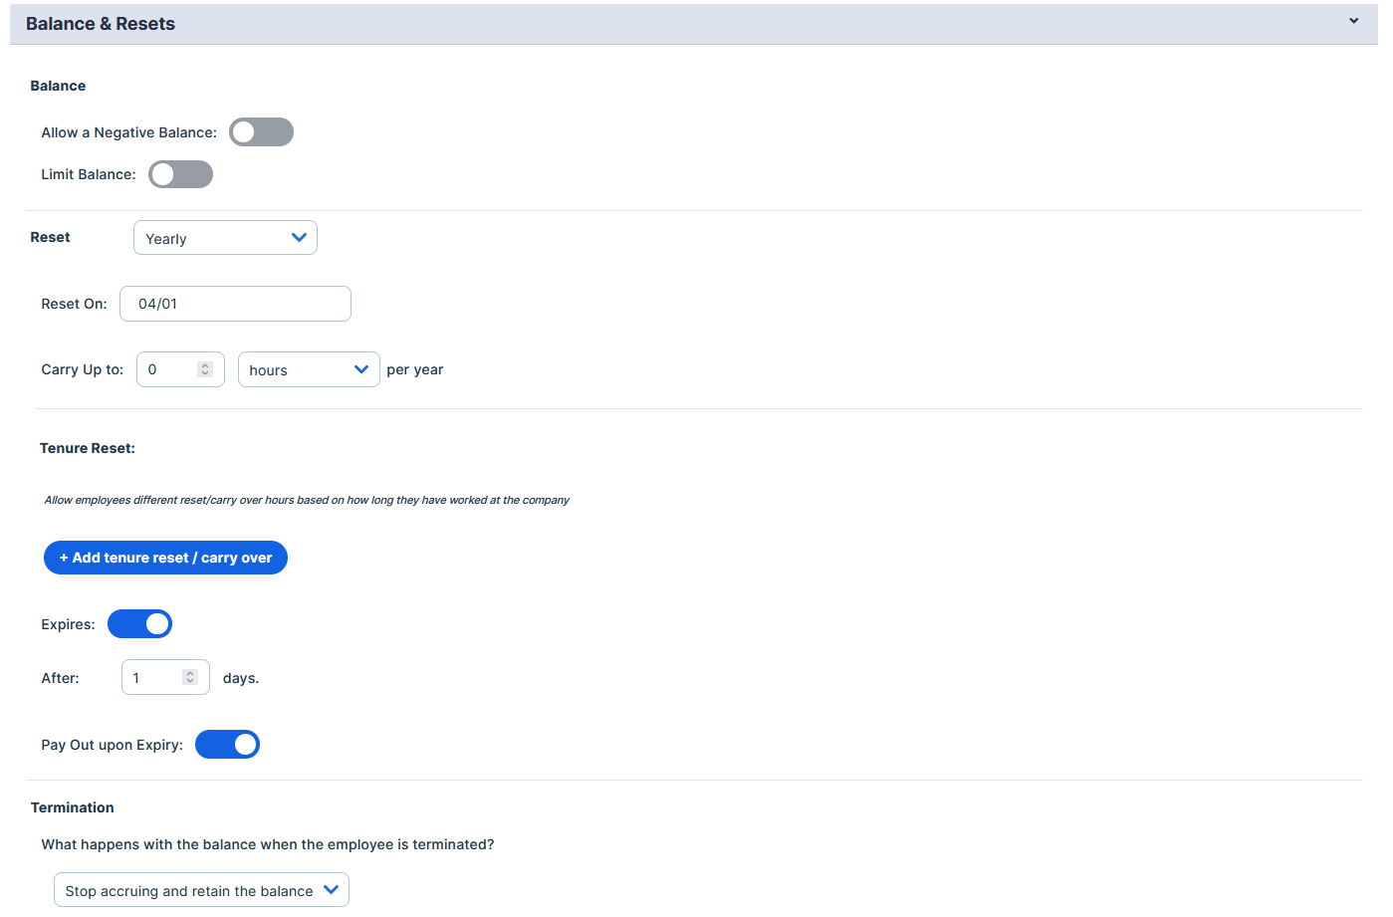Click the tenure reset italic description text
1393x917 pixels.
[x=307, y=500]
